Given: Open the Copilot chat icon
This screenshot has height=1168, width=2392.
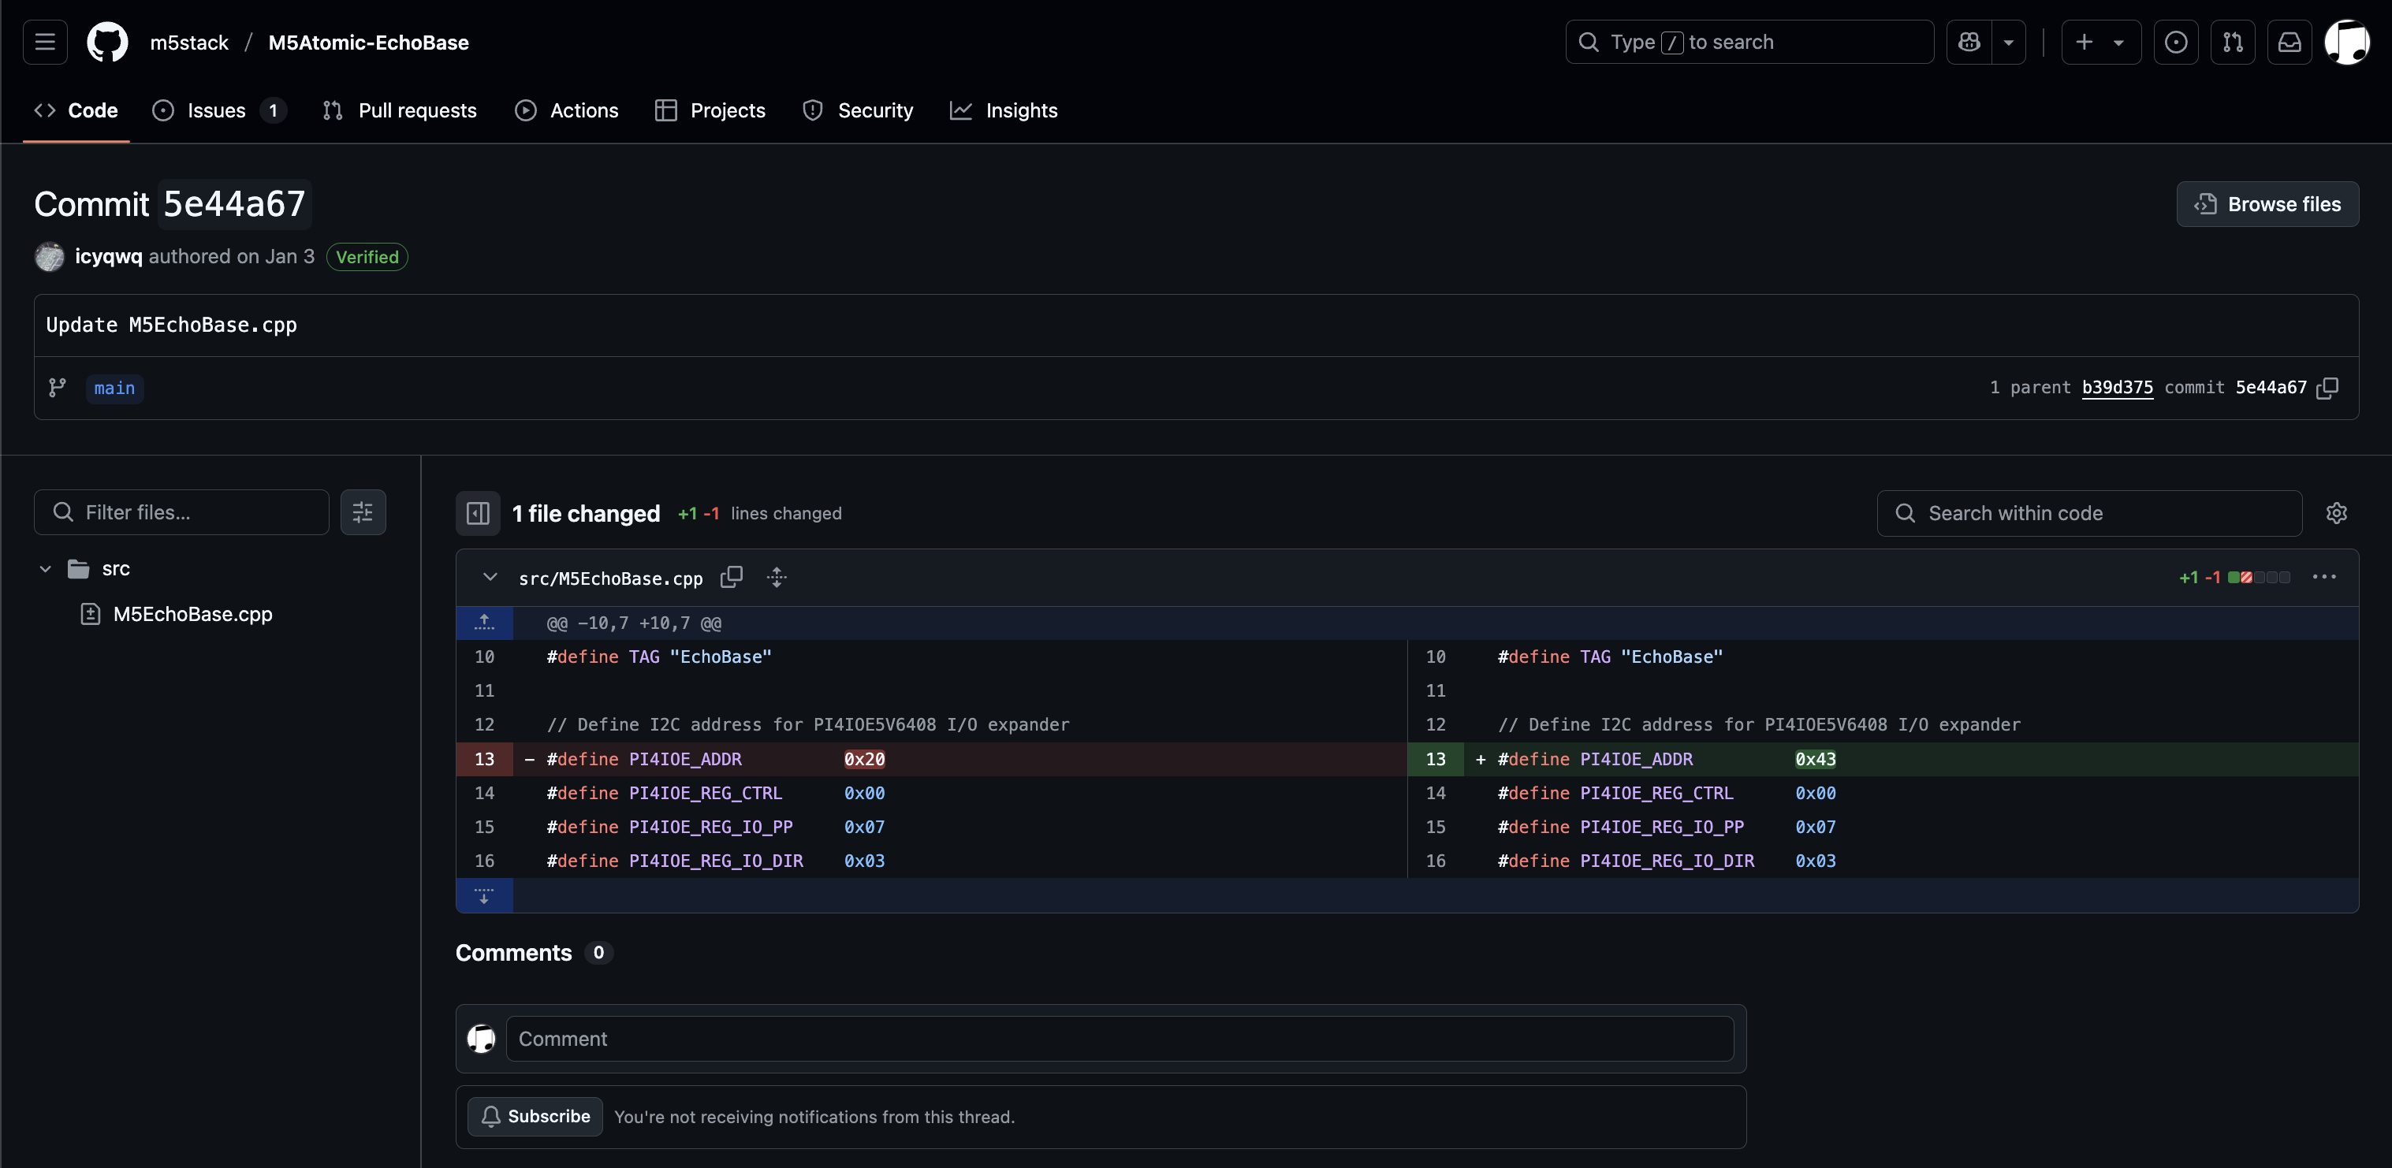Looking at the screenshot, I should click(1969, 42).
